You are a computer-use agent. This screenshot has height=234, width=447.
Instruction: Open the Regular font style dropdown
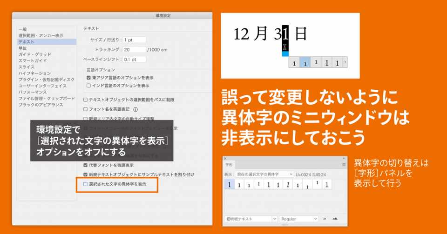[298, 219]
